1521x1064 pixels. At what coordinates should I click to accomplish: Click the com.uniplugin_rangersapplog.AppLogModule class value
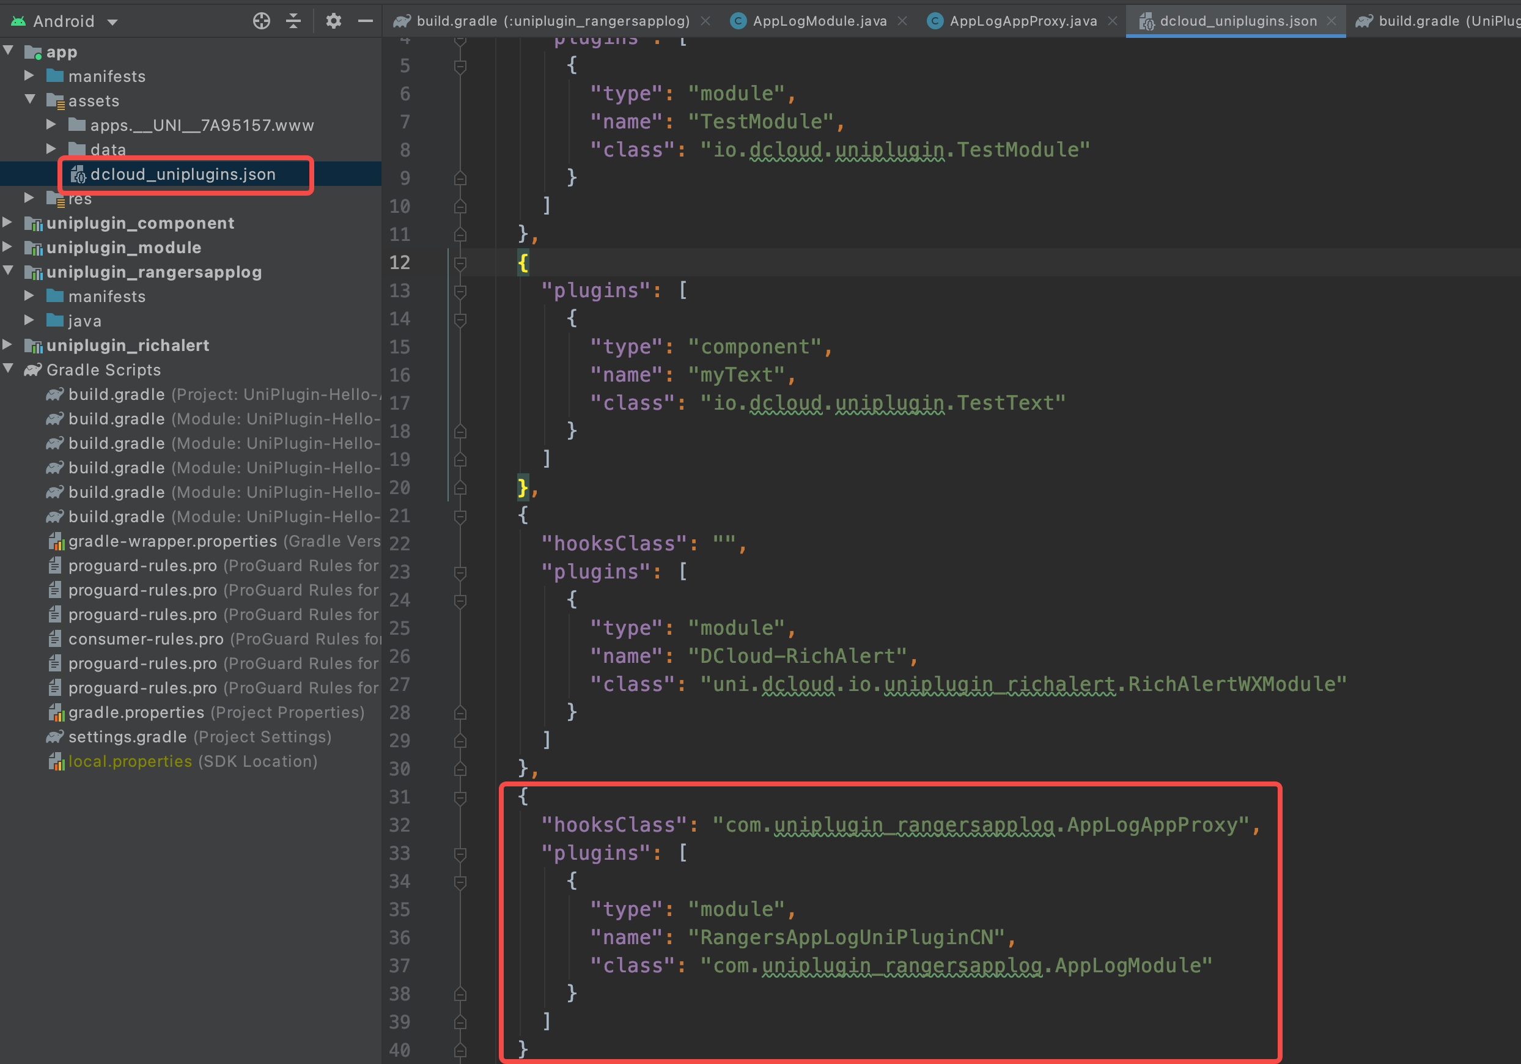click(x=956, y=966)
